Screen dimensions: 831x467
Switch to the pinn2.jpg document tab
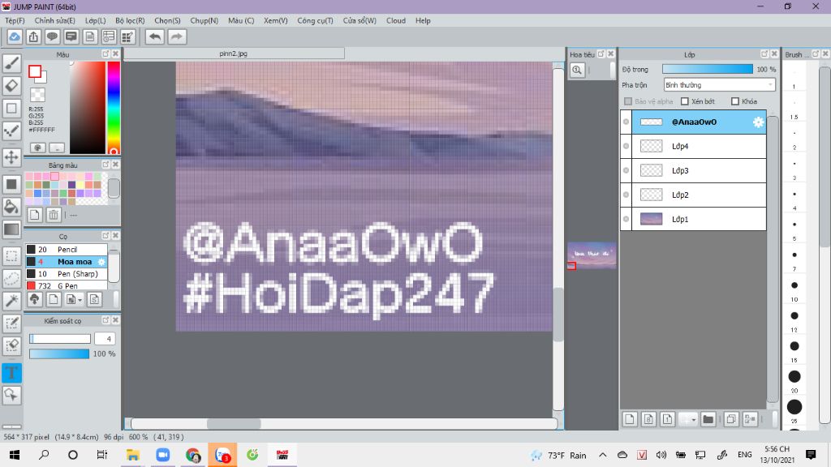pos(234,54)
